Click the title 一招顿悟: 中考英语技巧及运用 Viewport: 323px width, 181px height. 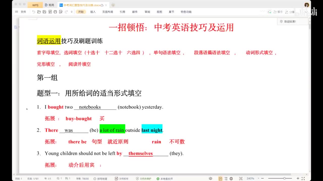pos(171,27)
